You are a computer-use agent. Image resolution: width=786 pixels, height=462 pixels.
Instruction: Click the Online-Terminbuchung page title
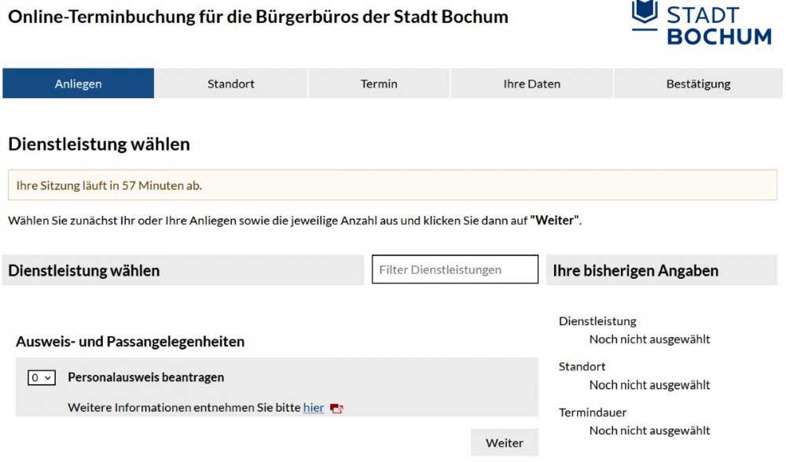(258, 16)
